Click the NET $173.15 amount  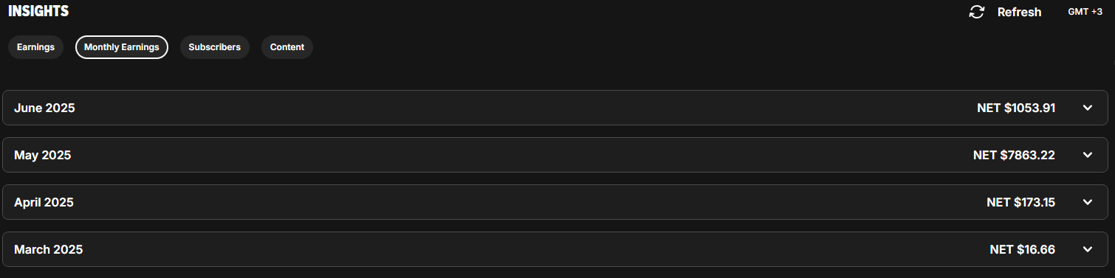1020,202
